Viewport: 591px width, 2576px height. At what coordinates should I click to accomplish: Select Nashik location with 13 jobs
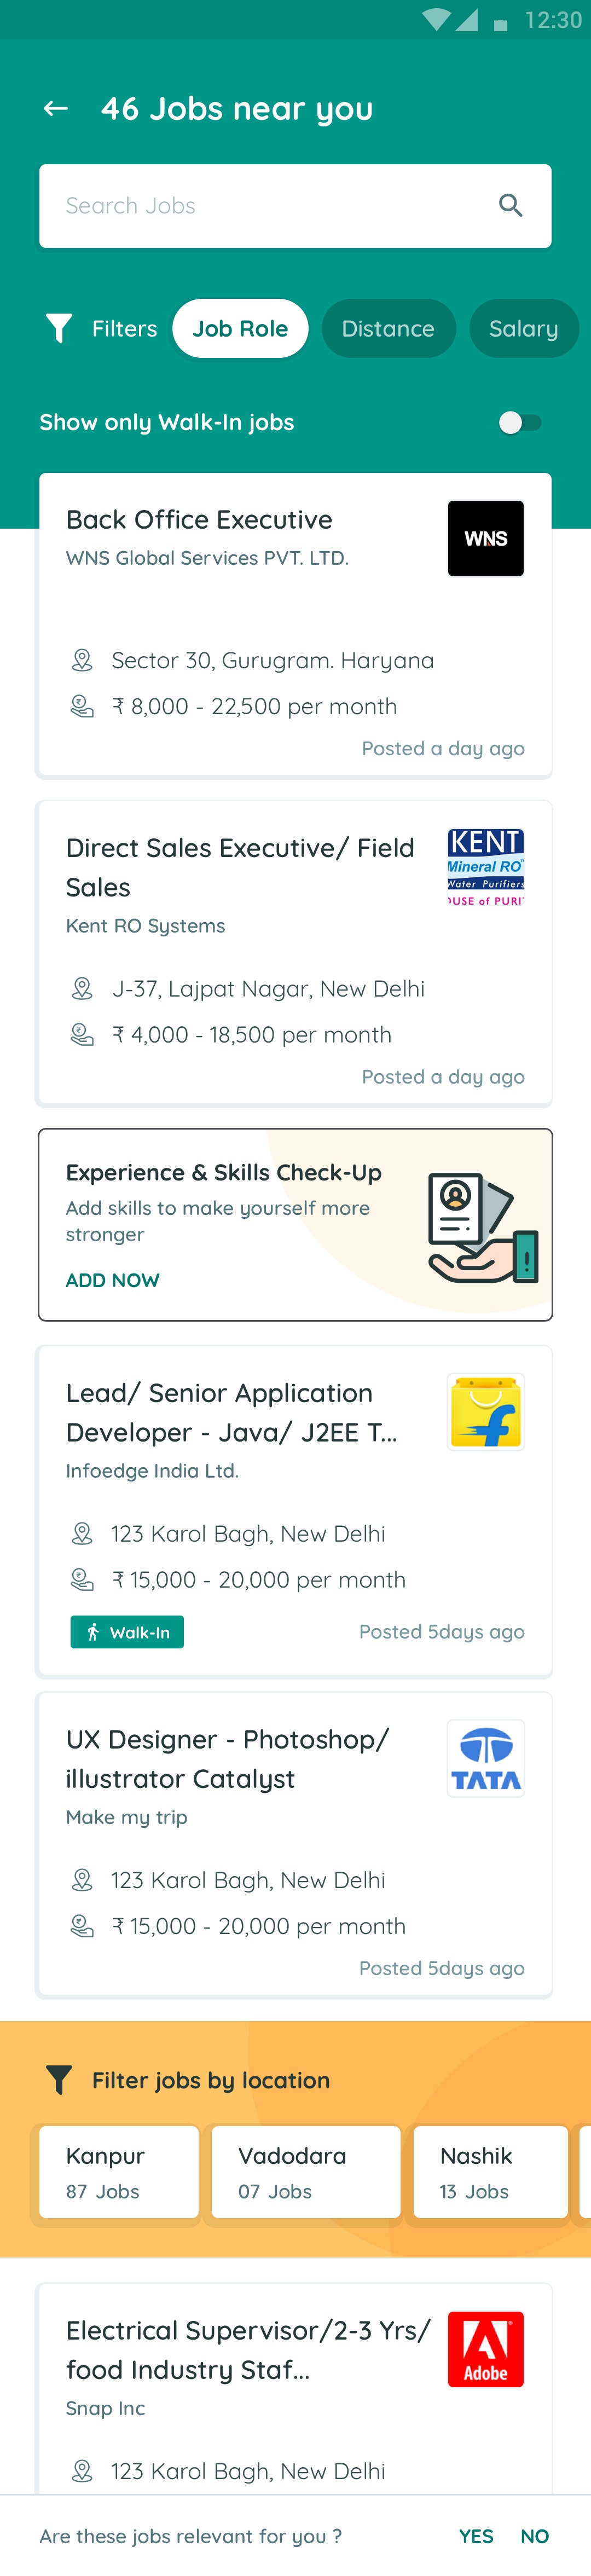pyautogui.click(x=489, y=2172)
